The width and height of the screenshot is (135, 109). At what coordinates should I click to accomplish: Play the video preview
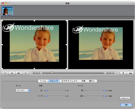12,73
